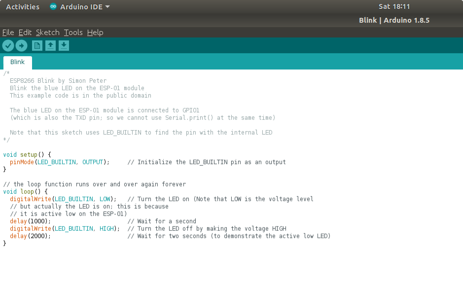The height and width of the screenshot is (292, 463).
Task: Open the Sat 18:11 clock panel
Action: point(394,7)
